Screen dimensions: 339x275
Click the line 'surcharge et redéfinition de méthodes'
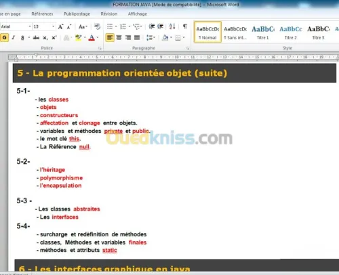coord(93,234)
